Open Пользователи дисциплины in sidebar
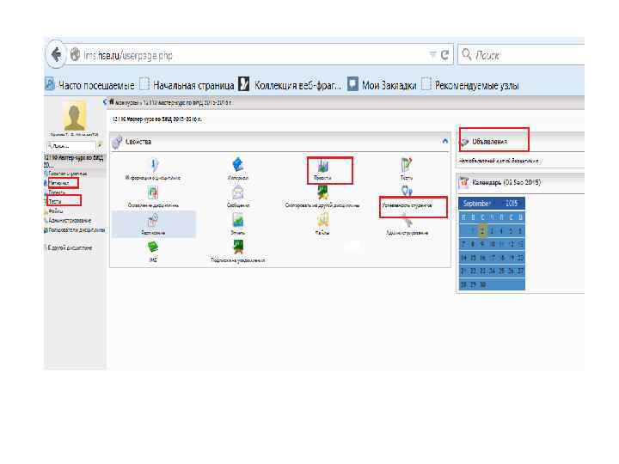This screenshot has height=464, width=619. (77, 229)
